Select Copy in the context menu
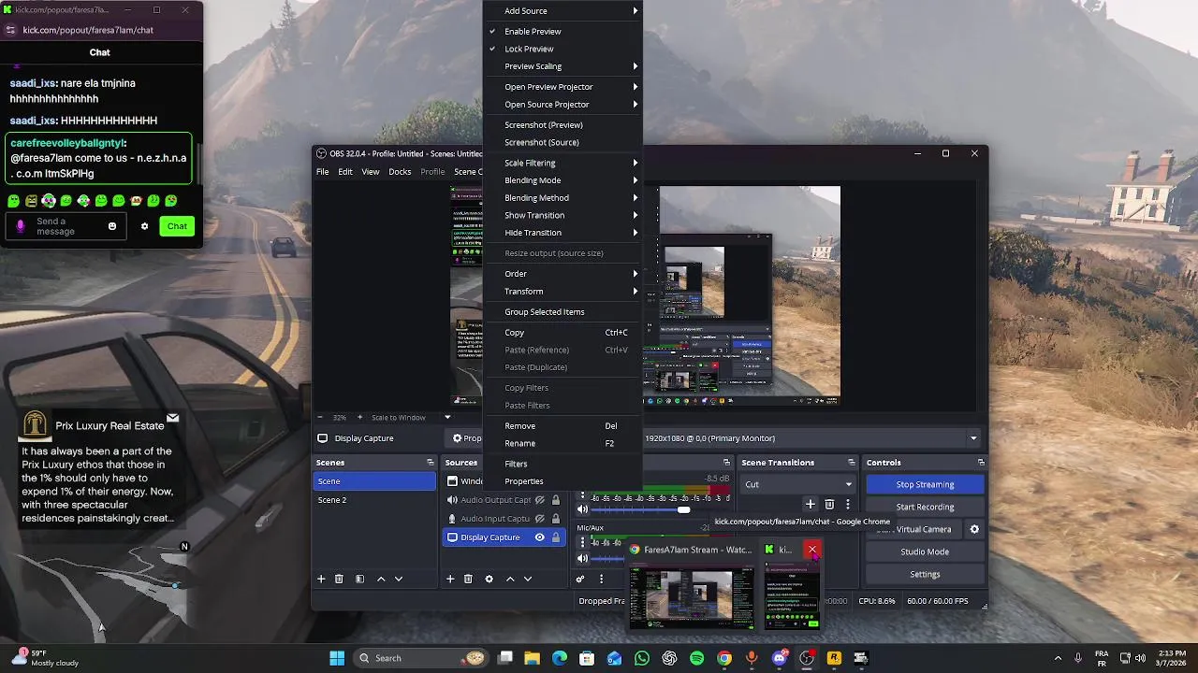 (x=562, y=333)
